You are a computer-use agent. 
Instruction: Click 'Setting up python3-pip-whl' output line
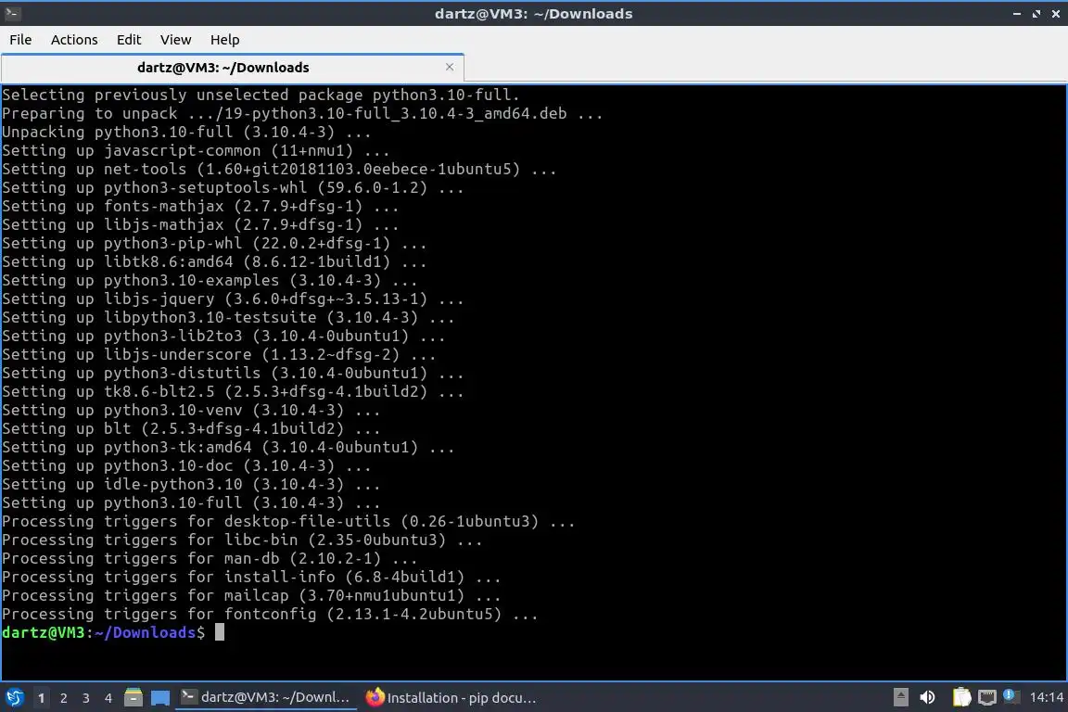coord(214,243)
